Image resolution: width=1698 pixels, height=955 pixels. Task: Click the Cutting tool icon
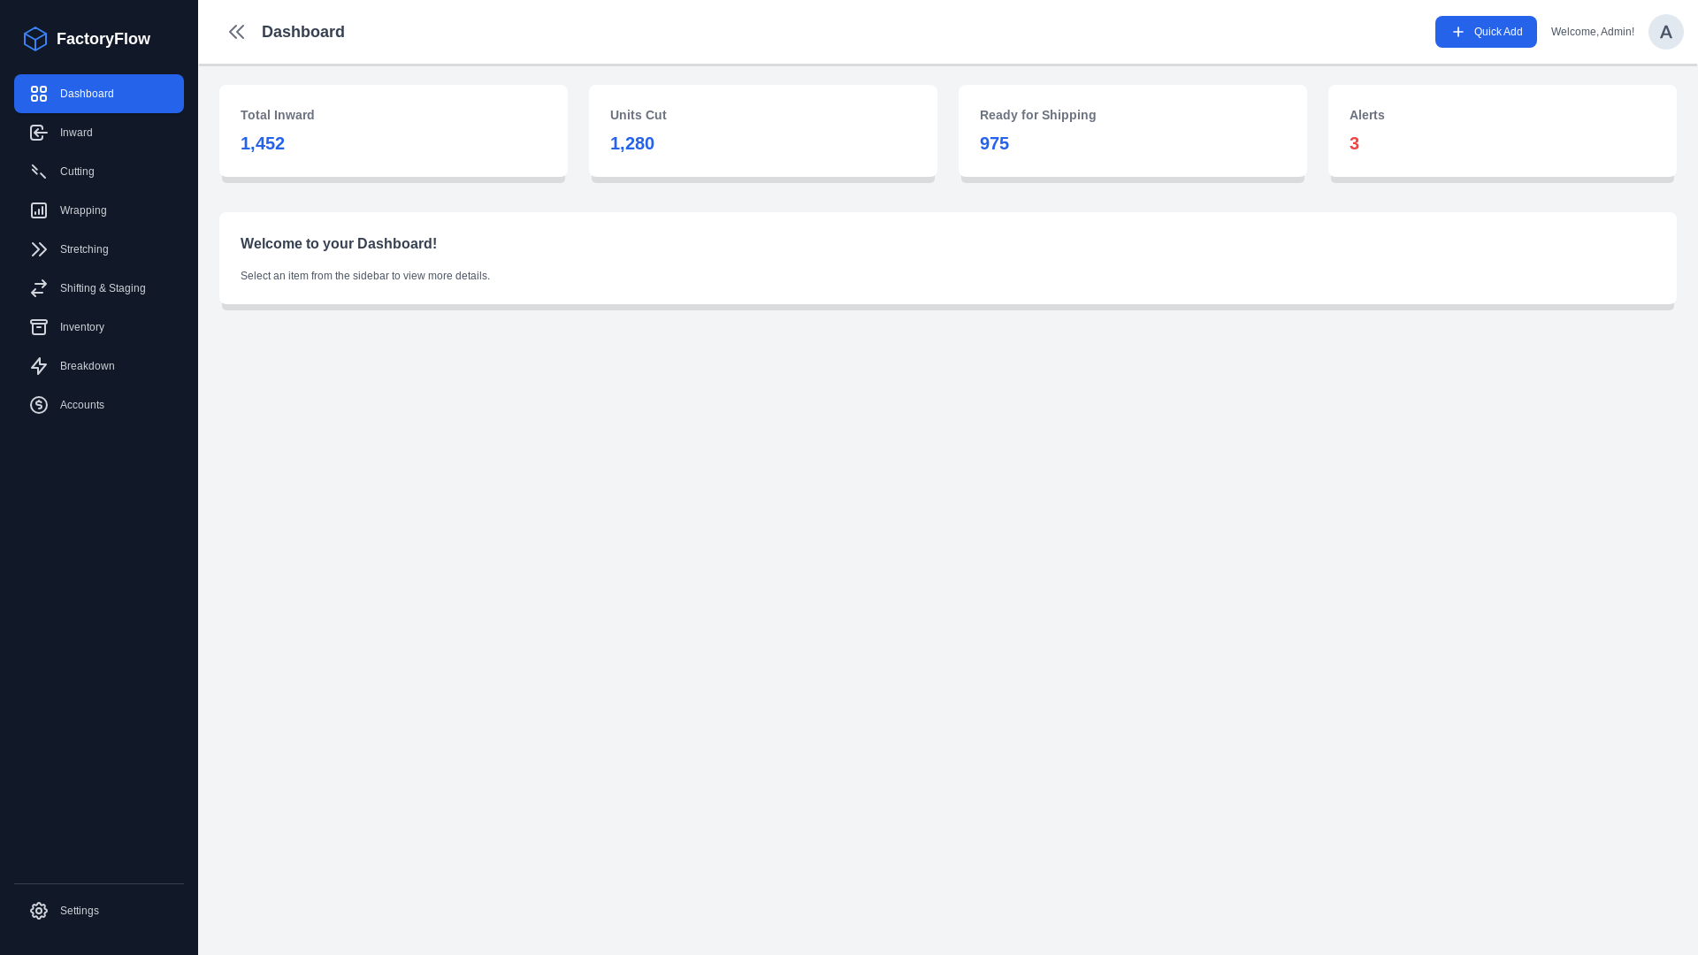coord(39,172)
